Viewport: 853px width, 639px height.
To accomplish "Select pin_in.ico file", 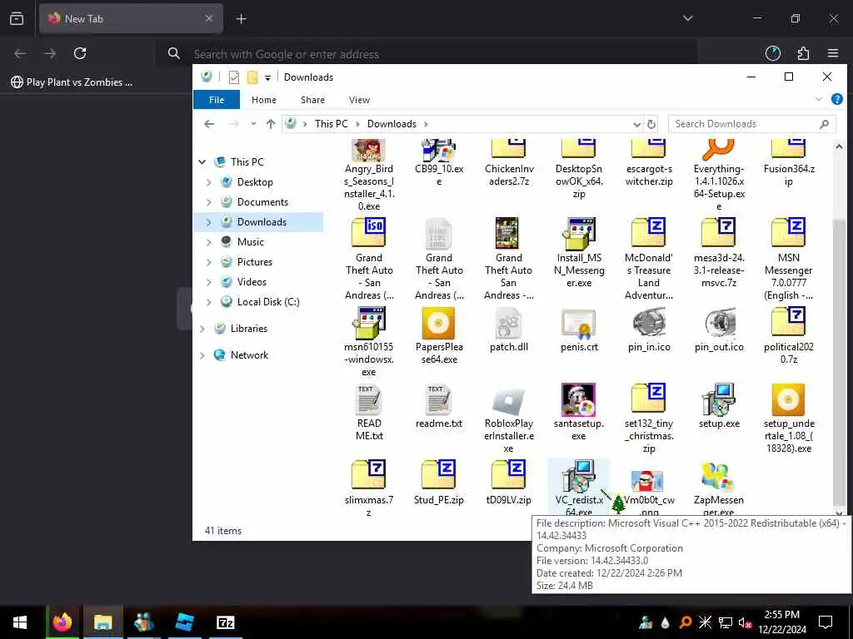I will 648,324.
